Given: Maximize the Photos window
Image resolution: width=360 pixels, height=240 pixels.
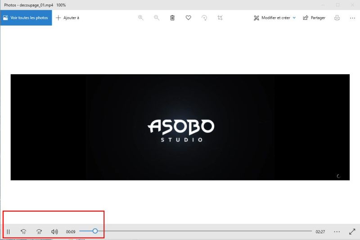Looking at the screenshot, I should [338, 5].
